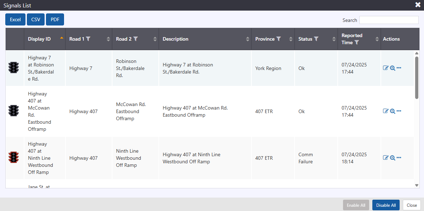Click edit icon for Highway 7 signal row
The height and width of the screenshot is (211, 424).
(x=385, y=68)
